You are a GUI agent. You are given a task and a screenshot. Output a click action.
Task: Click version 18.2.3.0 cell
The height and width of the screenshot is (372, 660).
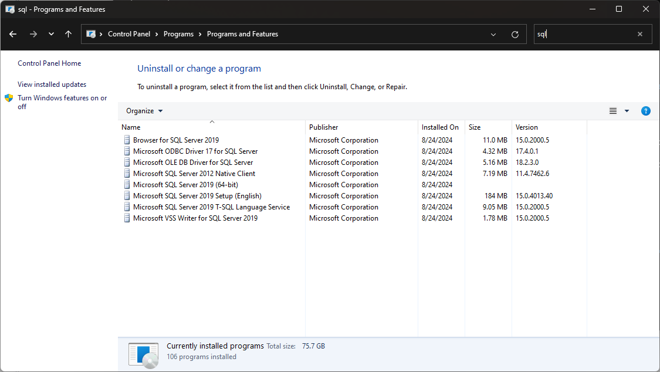527,163
